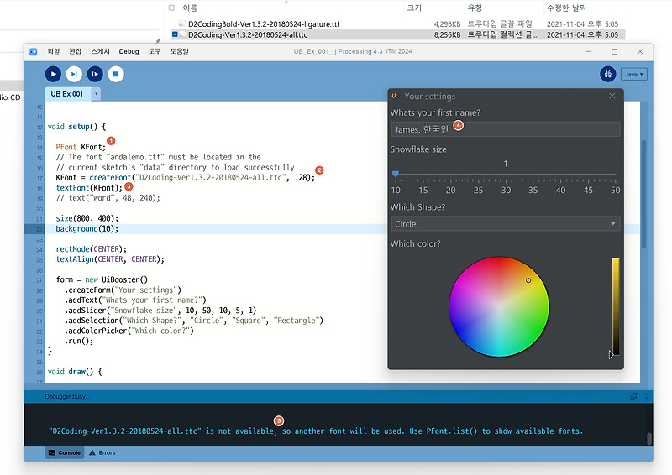Image resolution: width=672 pixels, height=475 pixels.
Task: Pick a color on the color wheel
Action: [499, 306]
